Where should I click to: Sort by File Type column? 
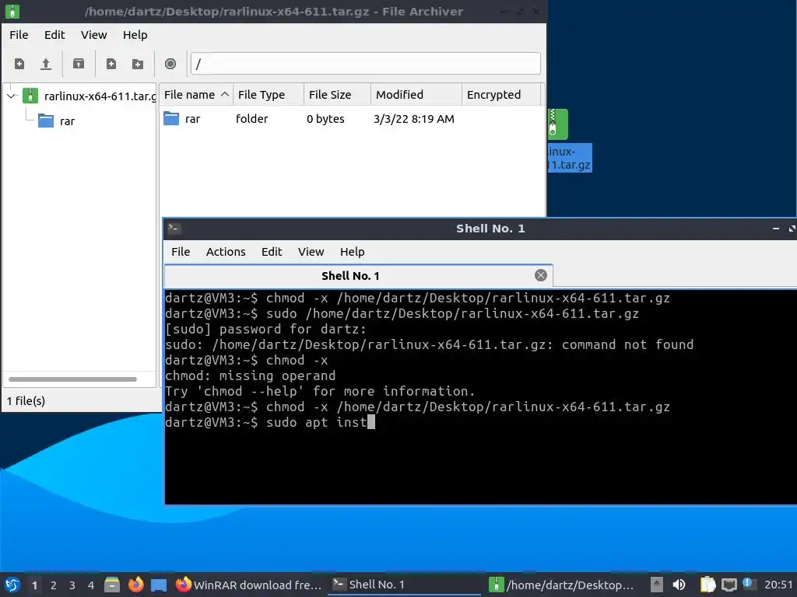click(x=269, y=95)
